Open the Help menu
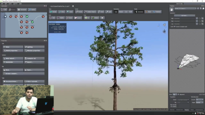The height and width of the screenshot is (115, 205). (20, 4)
